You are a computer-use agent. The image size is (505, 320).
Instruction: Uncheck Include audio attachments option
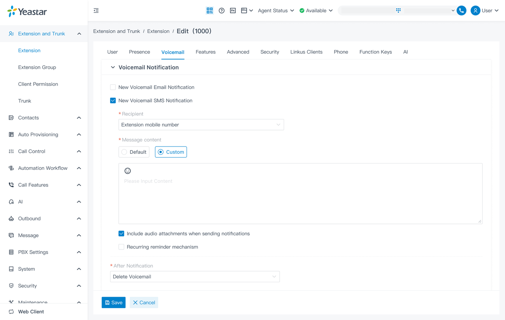(121, 234)
